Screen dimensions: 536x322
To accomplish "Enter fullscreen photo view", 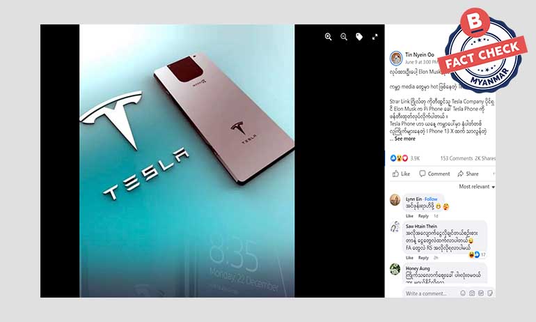I will coord(375,37).
